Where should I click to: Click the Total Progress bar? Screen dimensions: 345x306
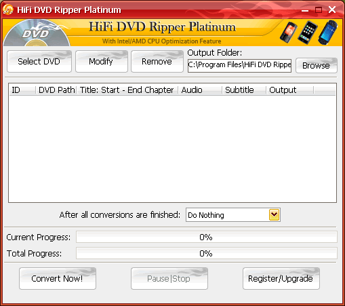(x=207, y=253)
